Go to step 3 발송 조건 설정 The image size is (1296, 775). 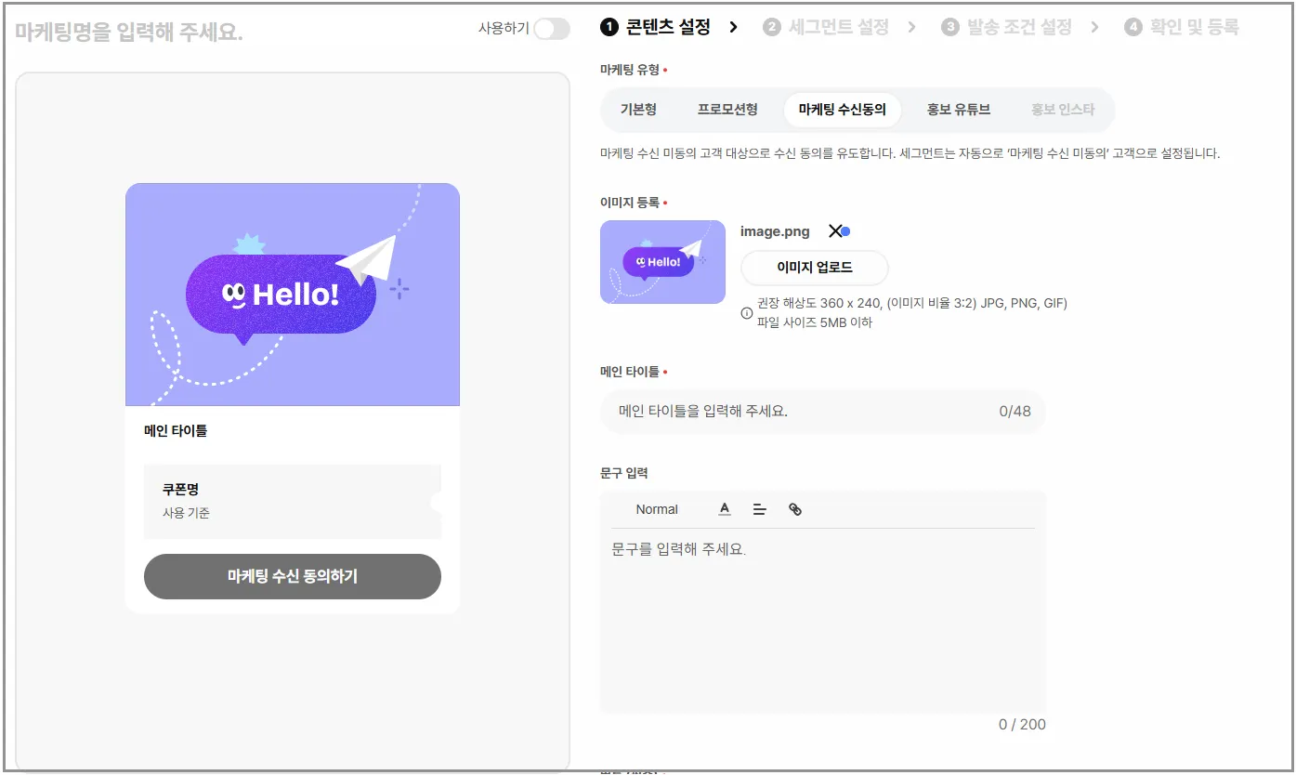(1006, 27)
